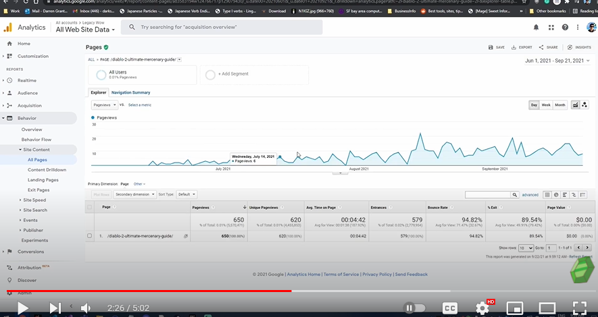Image resolution: width=598 pixels, height=317 pixels.
Task: Open page link icon beside diablo-2 row
Action: [x=186, y=236]
